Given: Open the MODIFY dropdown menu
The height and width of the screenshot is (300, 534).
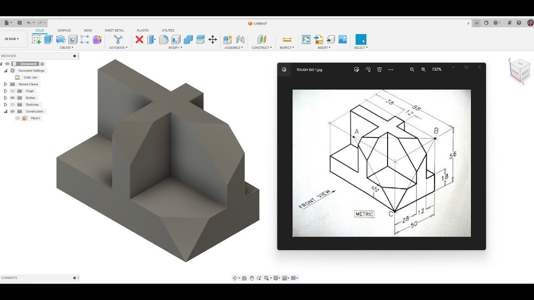Looking at the screenshot, I should click(176, 48).
